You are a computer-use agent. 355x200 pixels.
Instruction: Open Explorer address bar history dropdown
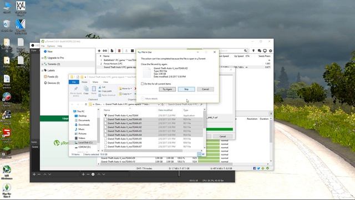pos(159,104)
